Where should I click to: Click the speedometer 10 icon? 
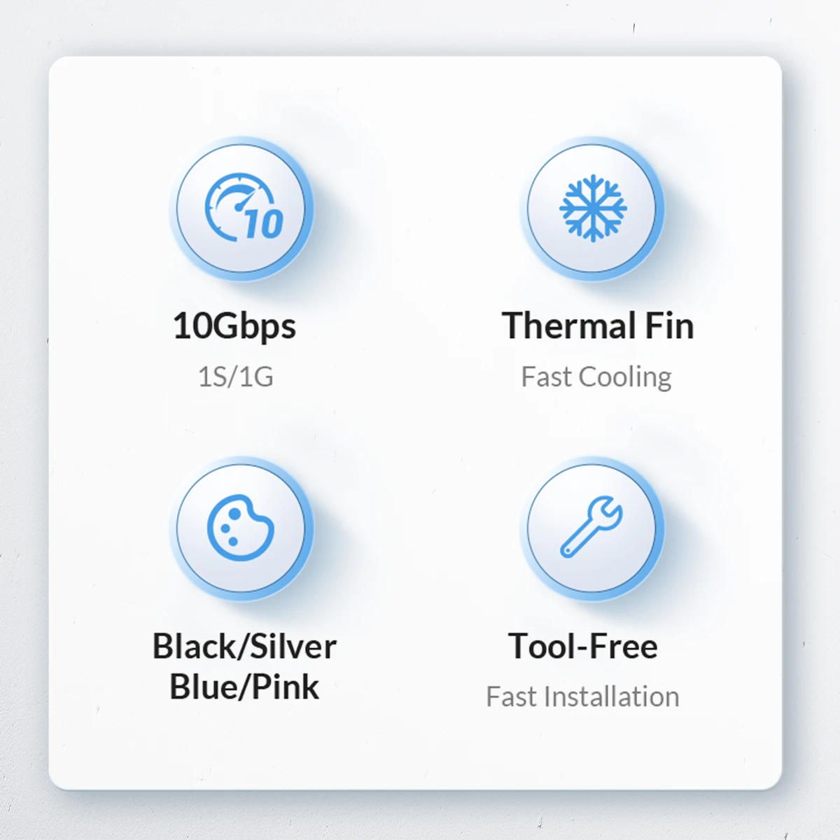[x=244, y=207]
